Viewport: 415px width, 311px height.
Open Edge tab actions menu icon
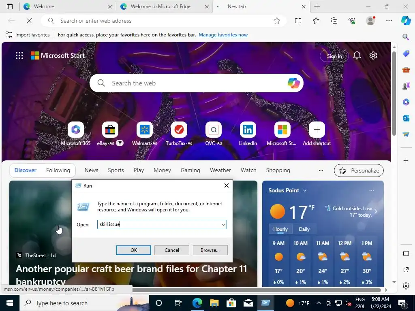(10, 6)
